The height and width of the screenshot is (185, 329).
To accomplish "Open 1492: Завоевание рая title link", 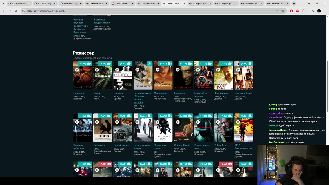I will click(243, 147).
